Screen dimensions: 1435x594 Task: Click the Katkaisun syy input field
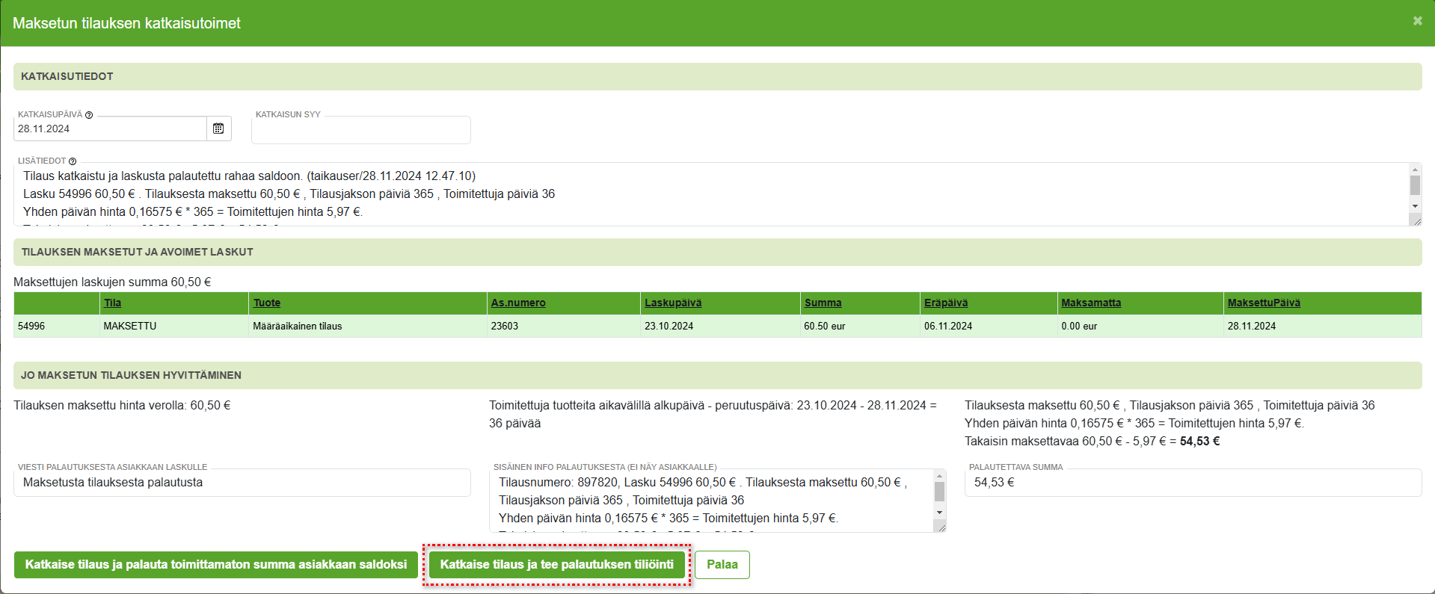click(361, 130)
